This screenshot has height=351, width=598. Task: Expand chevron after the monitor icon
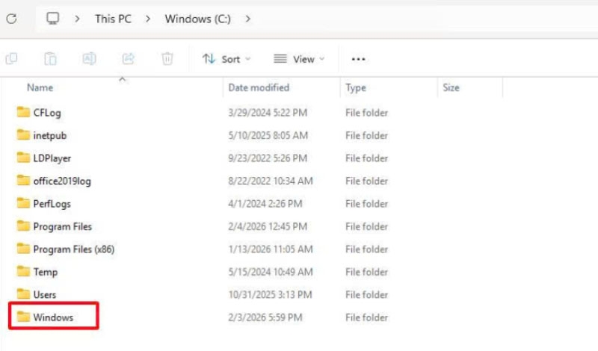78,19
